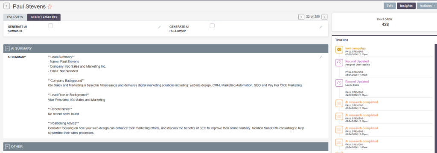
Task: Click '- Company: iGo Sales and Marketing Inc.'
Action: click(x=77, y=66)
